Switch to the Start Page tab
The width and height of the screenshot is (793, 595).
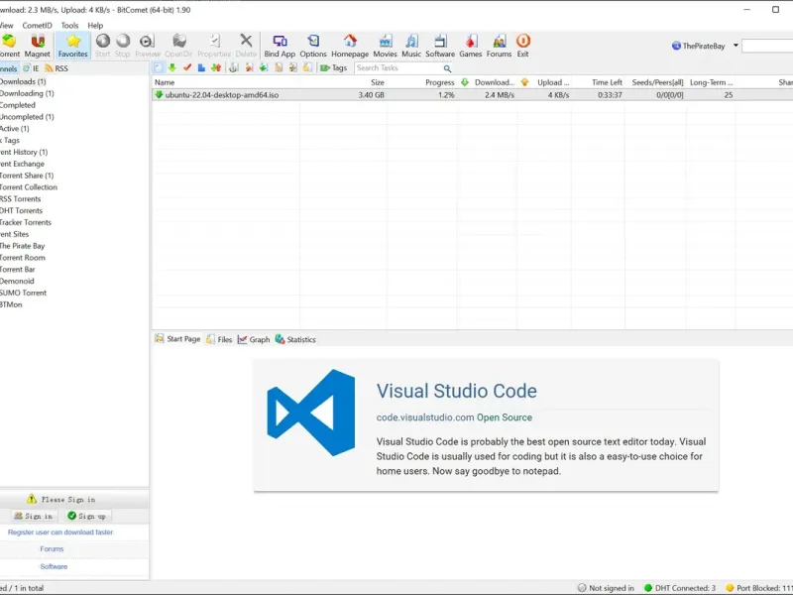[x=178, y=339]
